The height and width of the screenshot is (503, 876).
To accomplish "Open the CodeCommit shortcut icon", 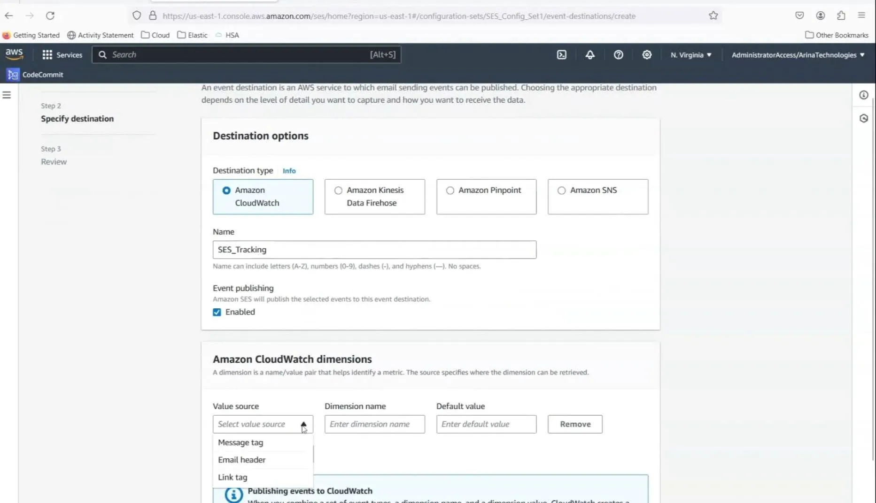I will [x=13, y=75].
